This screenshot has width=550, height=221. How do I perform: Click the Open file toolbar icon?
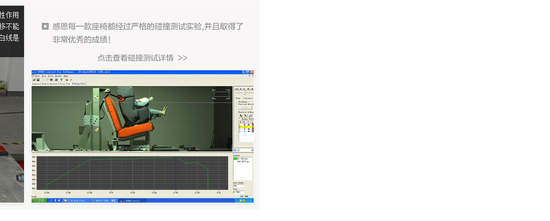[34, 80]
